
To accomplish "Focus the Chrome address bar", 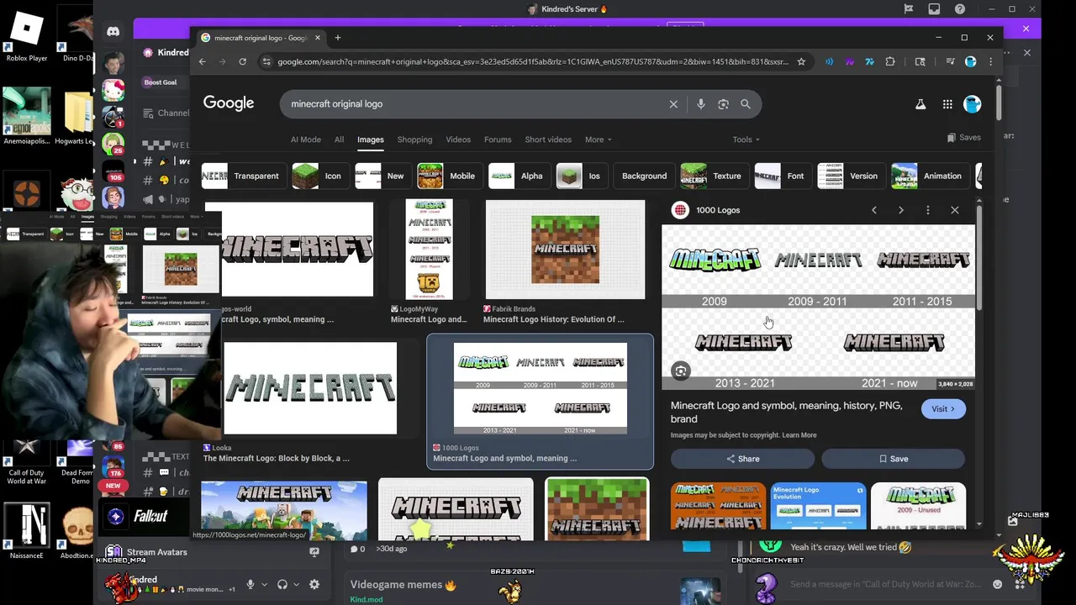I will click(533, 61).
